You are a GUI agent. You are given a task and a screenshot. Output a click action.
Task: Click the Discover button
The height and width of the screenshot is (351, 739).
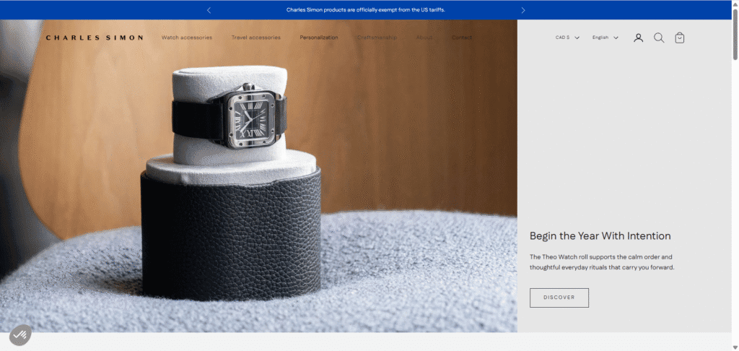[559, 298]
